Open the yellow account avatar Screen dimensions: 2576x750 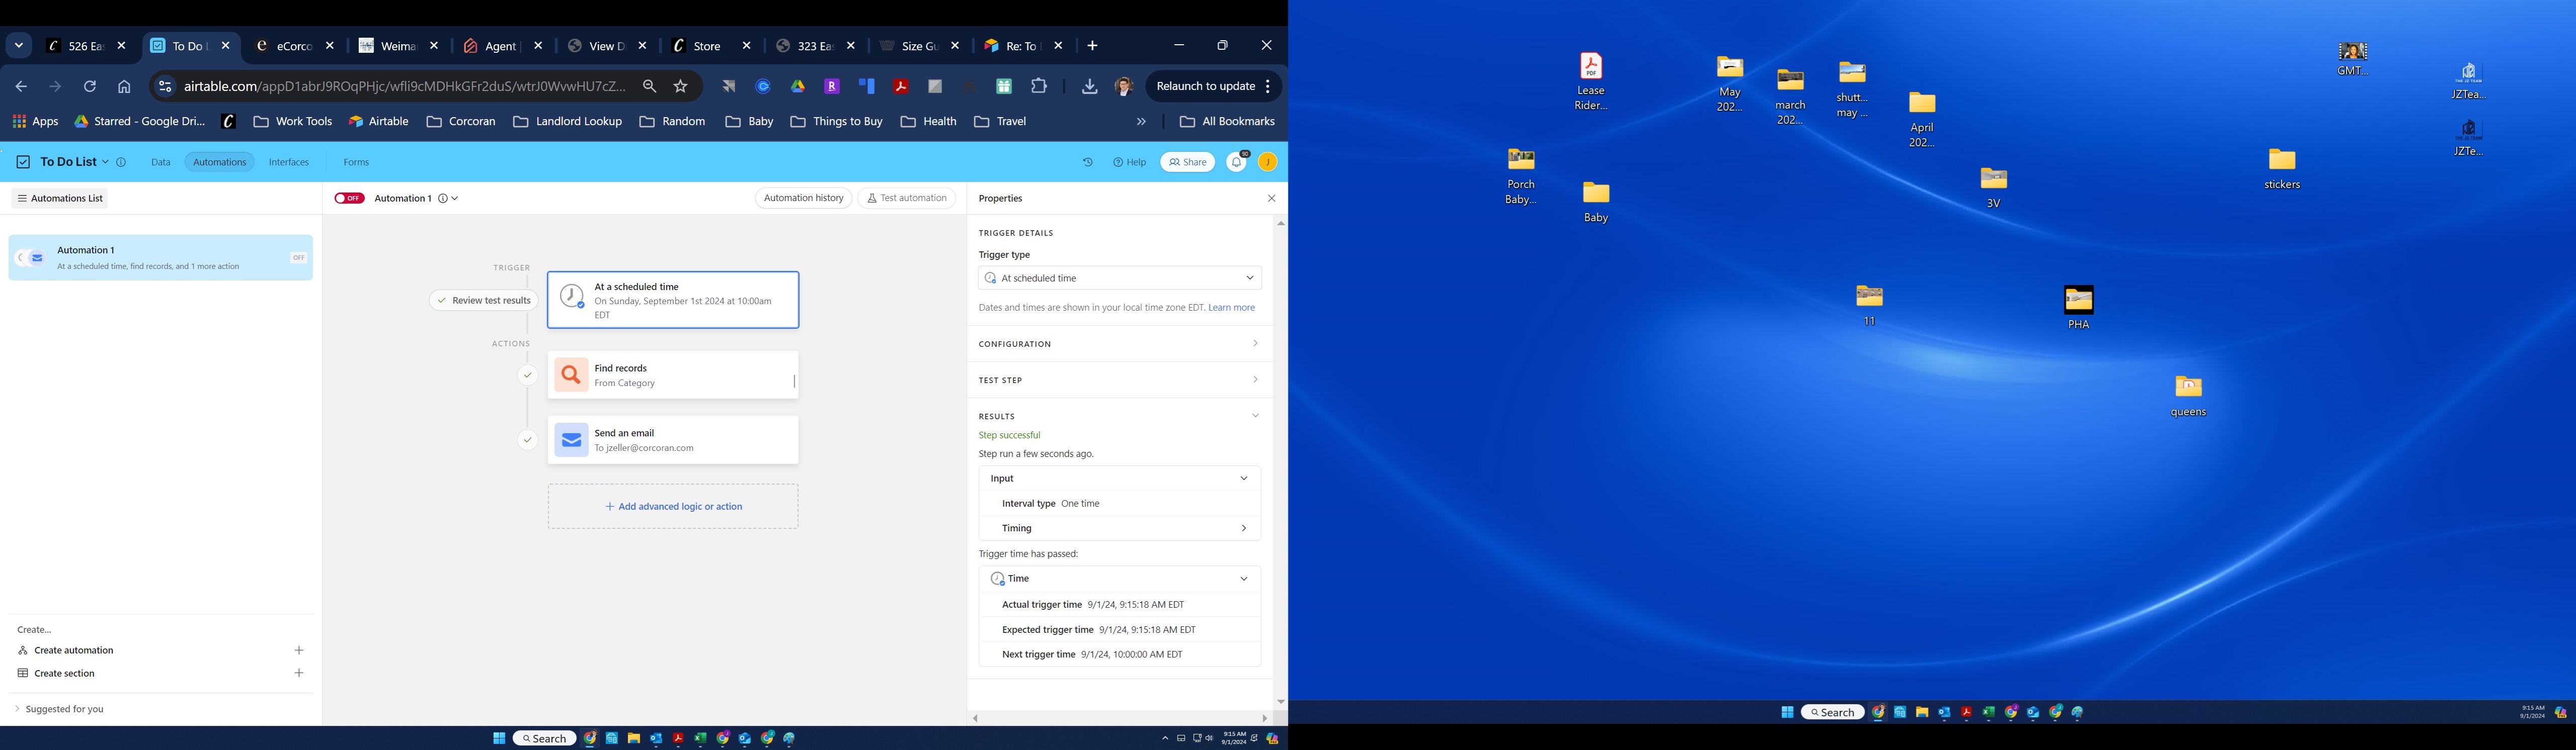pyautogui.click(x=1267, y=162)
